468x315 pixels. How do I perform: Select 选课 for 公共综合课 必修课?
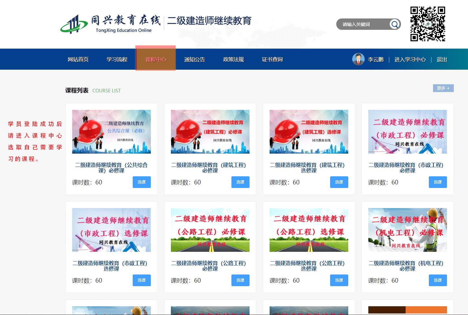[x=142, y=182]
